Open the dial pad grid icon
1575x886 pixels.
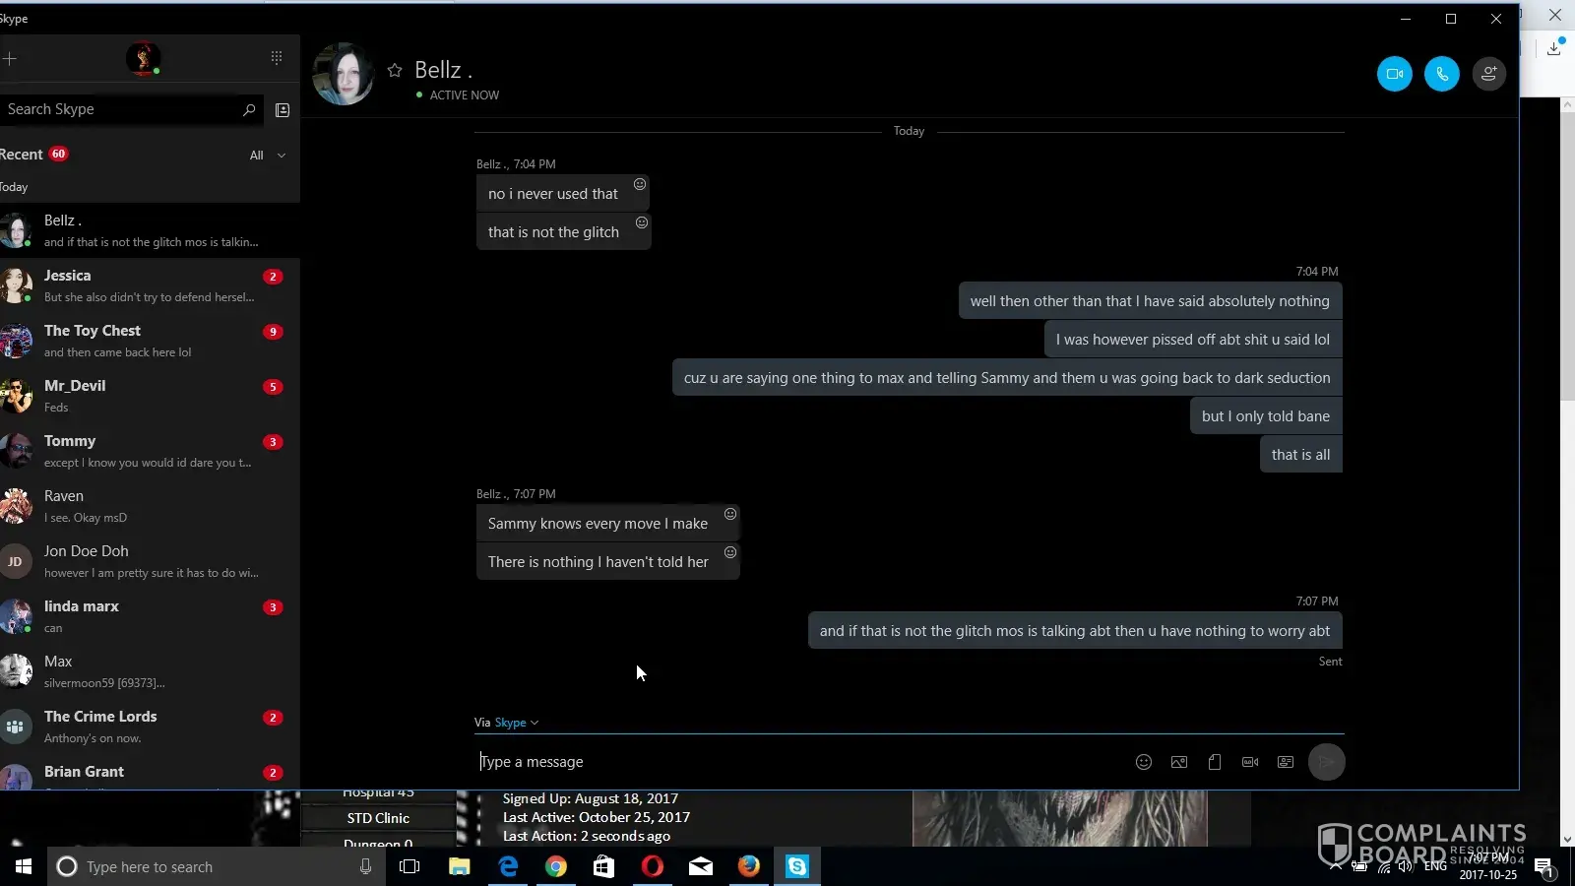point(277,58)
